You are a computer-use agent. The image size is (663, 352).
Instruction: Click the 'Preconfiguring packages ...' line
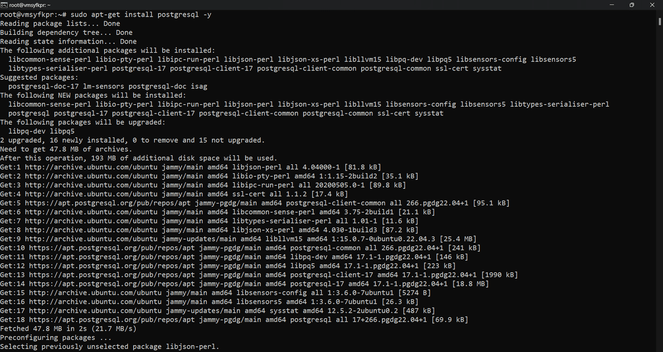click(x=56, y=337)
